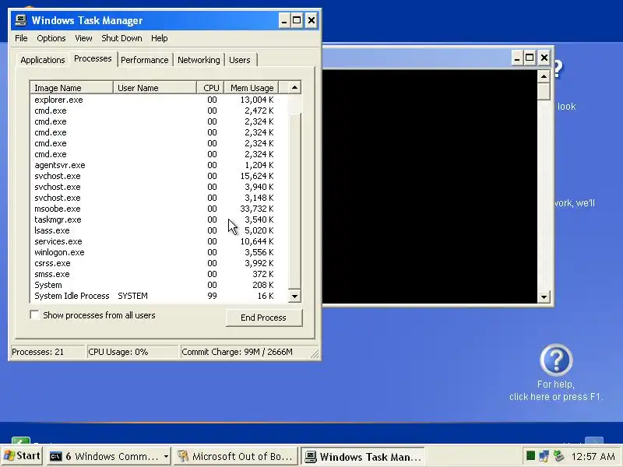Switch to the Applications tab
Screen dimensions: 623x467
tap(43, 60)
